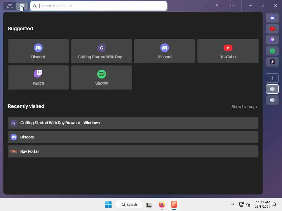Open the Ray Portal recently visited entry
The height and width of the screenshot is (211, 282).
tap(133, 151)
